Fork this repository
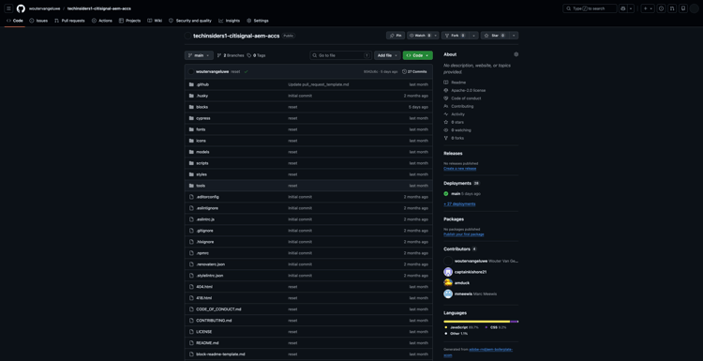The image size is (703, 361). pyautogui.click(x=455, y=36)
